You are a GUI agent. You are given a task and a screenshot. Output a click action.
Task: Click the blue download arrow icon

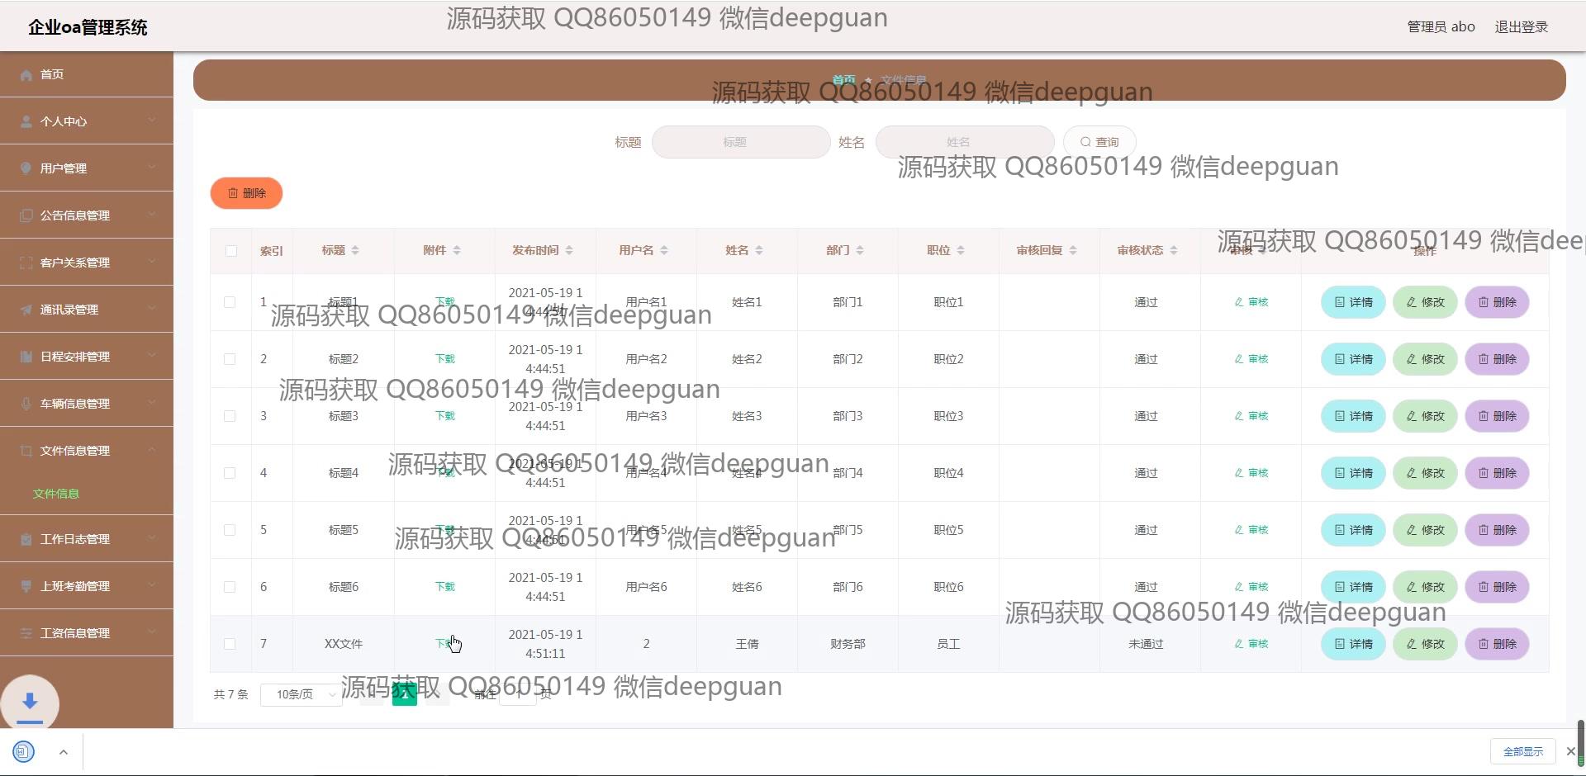click(x=30, y=702)
